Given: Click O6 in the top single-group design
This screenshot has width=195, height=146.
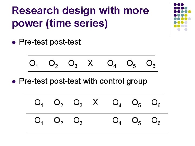Looking at the screenshot, I should click(x=151, y=64).
